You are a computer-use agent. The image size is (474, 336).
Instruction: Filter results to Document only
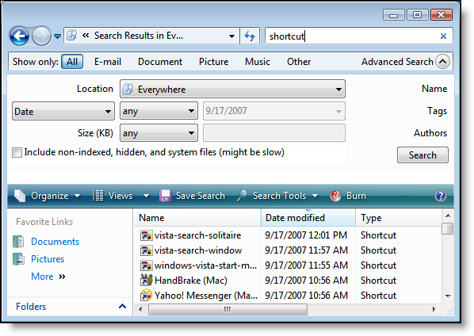tap(160, 62)
